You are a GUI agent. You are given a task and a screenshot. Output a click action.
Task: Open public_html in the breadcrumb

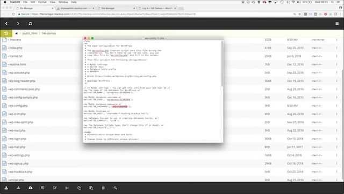pyautogui.click(x=30, y=33)
